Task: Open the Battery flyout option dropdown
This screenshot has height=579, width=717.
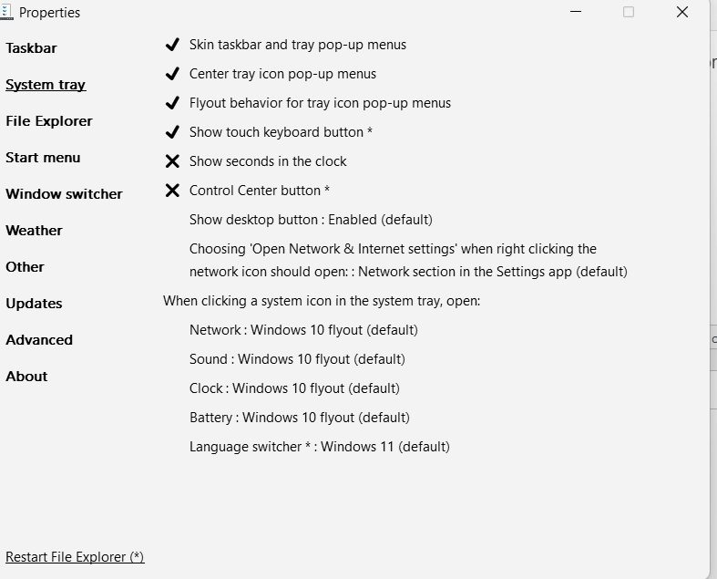Action: point(299,418)
